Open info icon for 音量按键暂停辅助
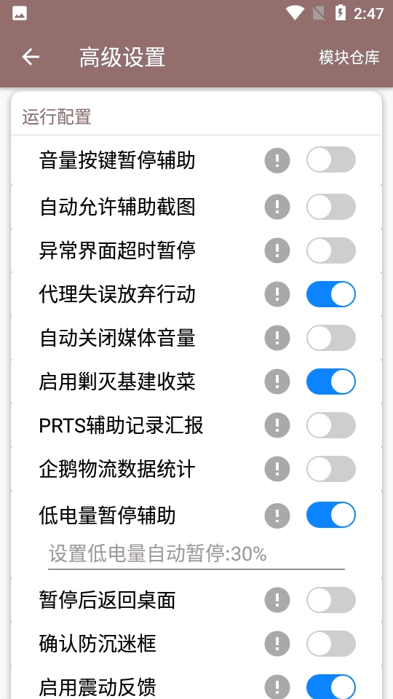The width and height of the screenshot is (393, 699). pos(277,160)
